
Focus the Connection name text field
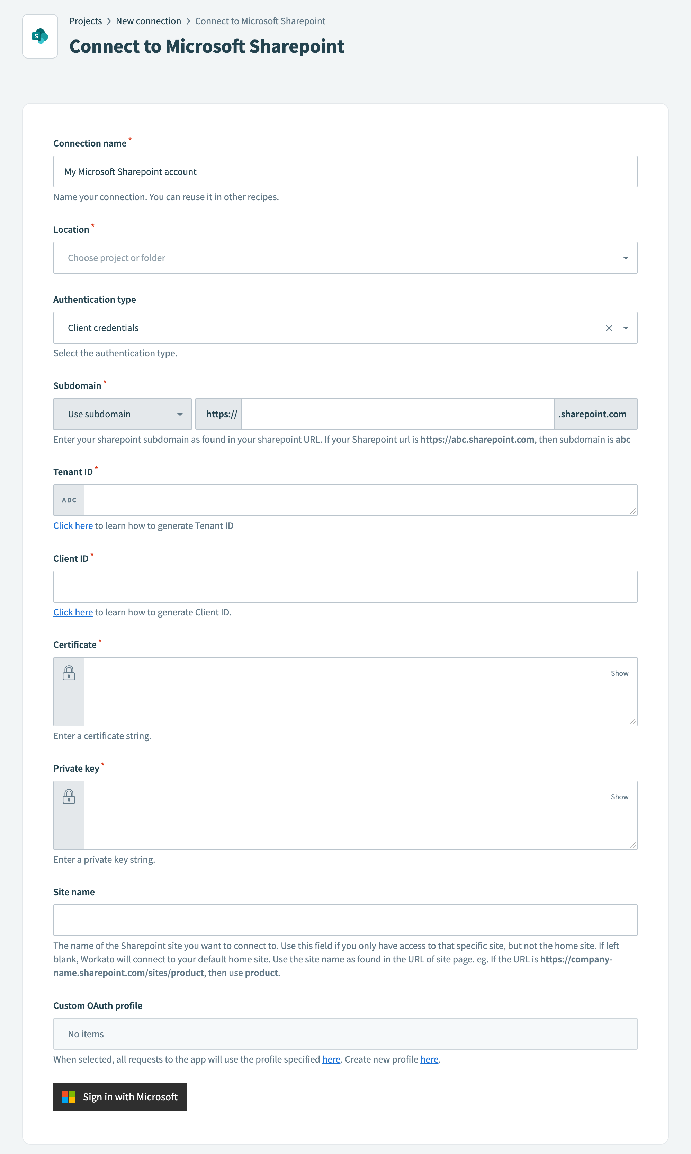tap(345, 171)
